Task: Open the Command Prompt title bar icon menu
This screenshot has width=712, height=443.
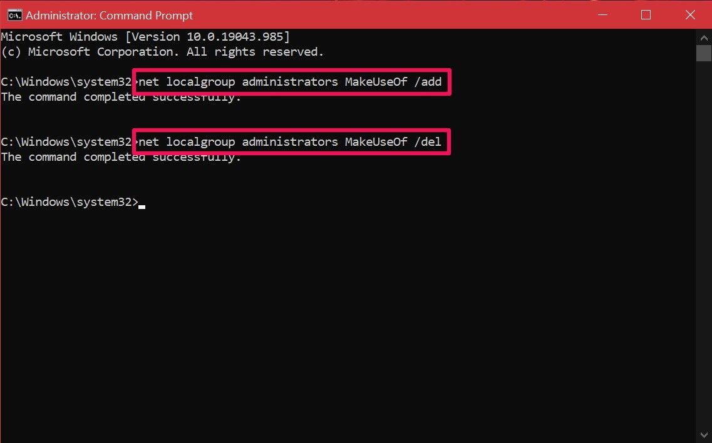Action: [x=14, y=15]
